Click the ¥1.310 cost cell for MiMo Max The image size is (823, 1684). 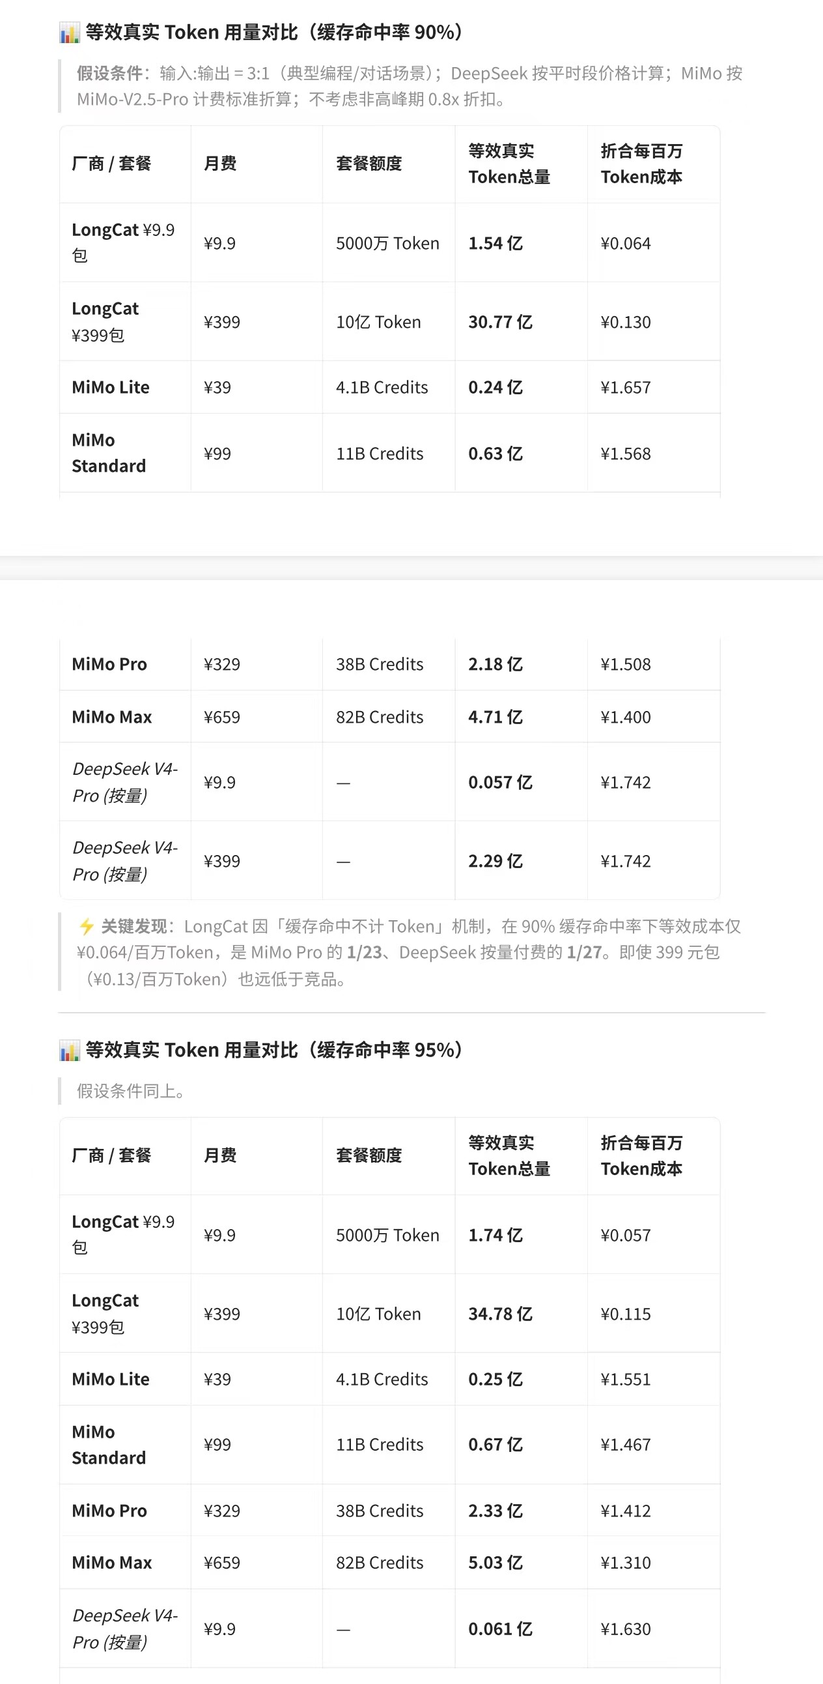tap(626, 1563)
